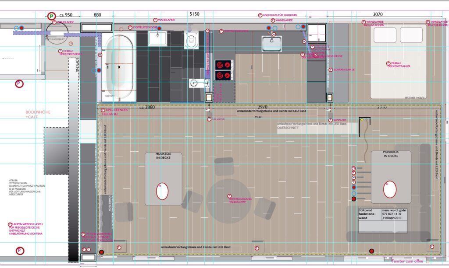Click the BODENHÖHE +CA17 text
This screenshot has width=449, height=268.
pos(38,115)
